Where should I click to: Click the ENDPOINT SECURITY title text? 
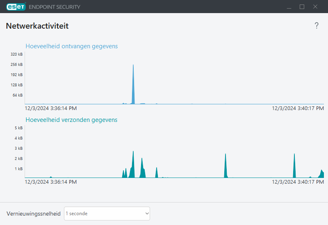pyautogui.click(x=55, y=7)
